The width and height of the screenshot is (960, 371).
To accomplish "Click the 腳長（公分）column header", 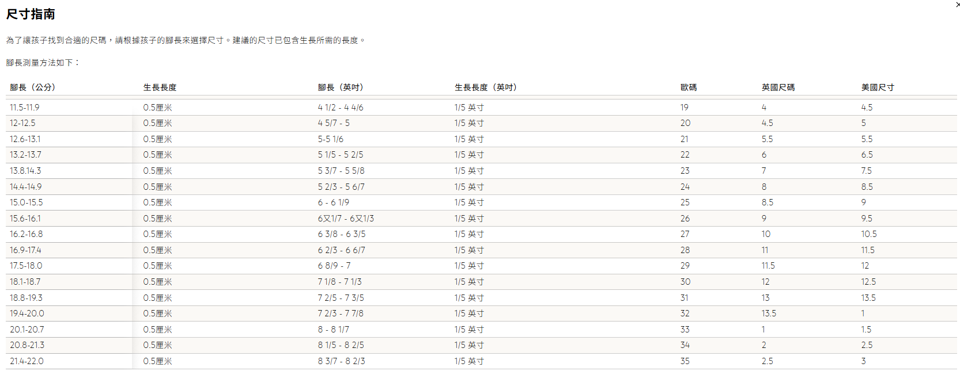I will tap(33, 87).
